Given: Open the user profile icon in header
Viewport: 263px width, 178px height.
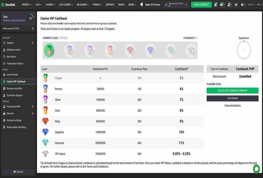Looking at the screenshot, I should pyautogui.click(x=229, y=5).
